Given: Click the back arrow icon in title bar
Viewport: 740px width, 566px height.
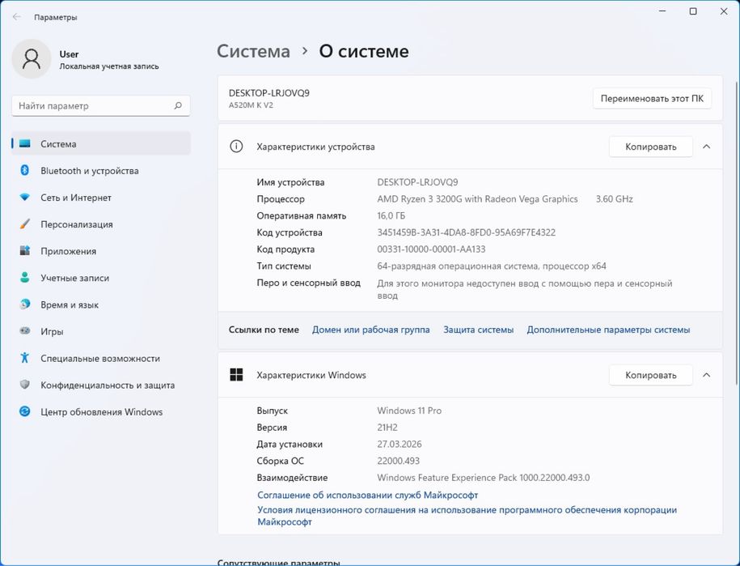Looking at the screenshot, I should 16,17.
